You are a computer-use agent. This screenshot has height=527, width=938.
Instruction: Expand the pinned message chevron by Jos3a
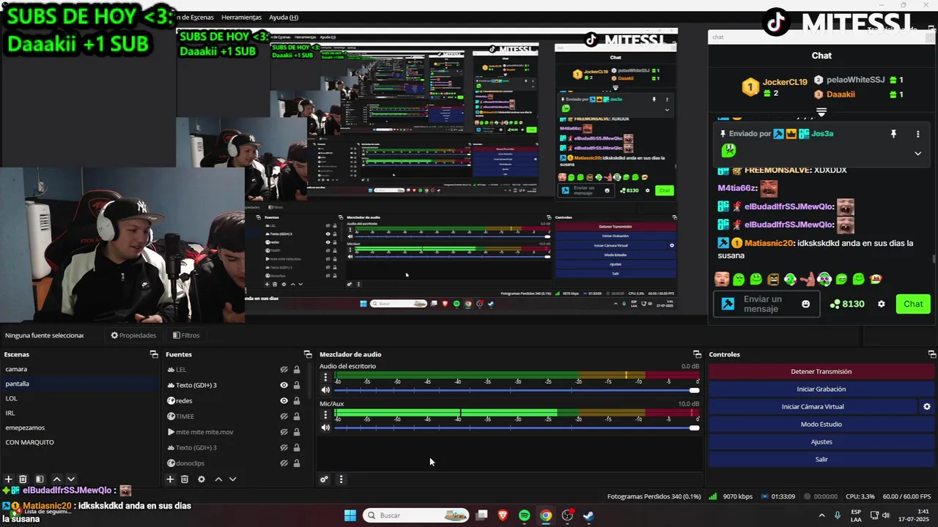tap(917, 154)
